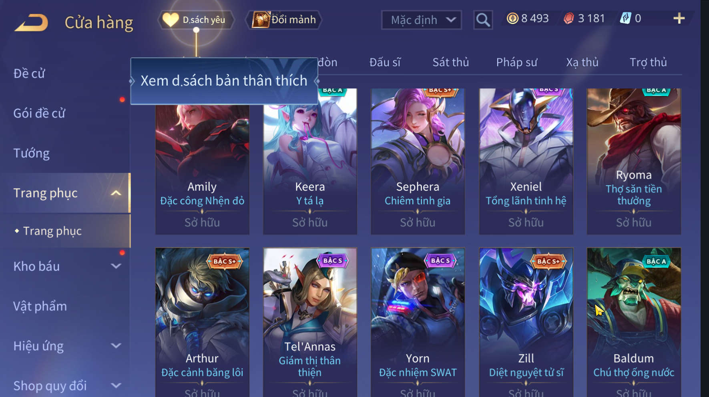709x397 pixels.
Task: Click the back arrow icon beside Cửa hàng
Action: 32,22
